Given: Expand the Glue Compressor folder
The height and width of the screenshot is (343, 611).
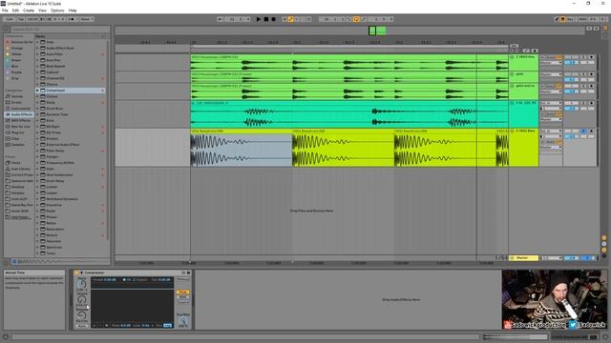Looking at the screenshot, I should [38, 174].
